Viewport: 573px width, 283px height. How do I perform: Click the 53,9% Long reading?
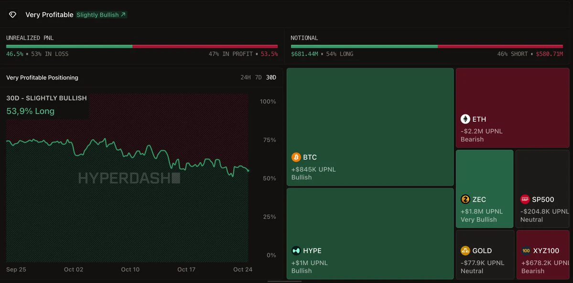[30, 111]
